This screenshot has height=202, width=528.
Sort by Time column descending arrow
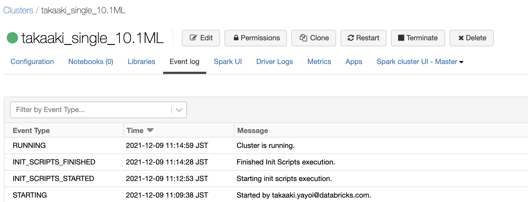click(150, 130)
